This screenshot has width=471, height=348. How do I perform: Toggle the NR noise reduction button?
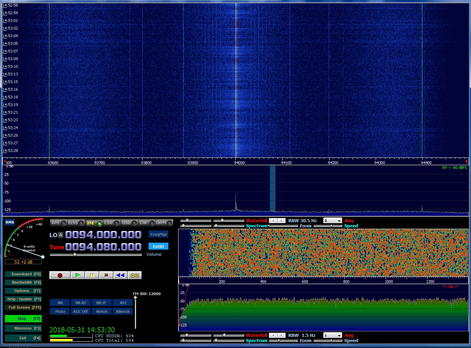60,303
